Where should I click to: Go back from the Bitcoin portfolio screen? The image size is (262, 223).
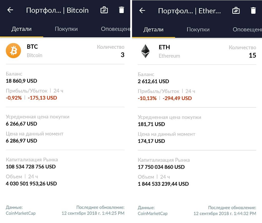pyautogui.click(x=10, y=10)
